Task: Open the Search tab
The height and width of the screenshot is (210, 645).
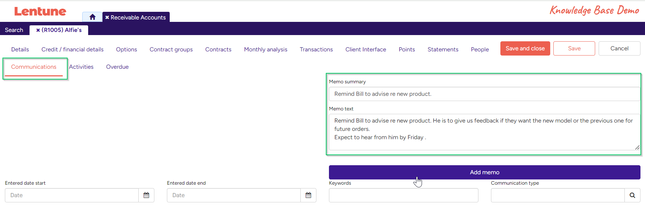Action: click(x=14, y=30)
